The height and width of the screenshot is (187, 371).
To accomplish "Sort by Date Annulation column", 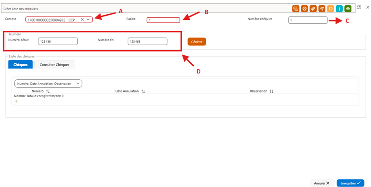I will (143, 91).
